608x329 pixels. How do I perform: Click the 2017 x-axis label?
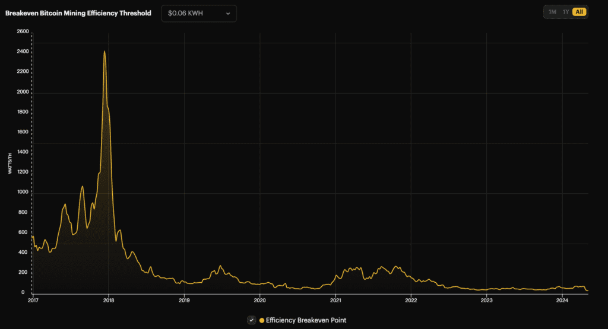tap(33, 301)
